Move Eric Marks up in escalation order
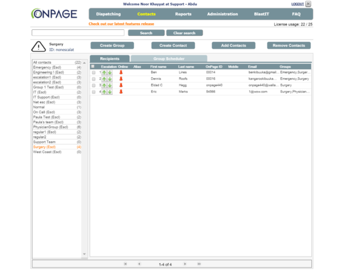The image size is (364, 276). coord(104,92)
